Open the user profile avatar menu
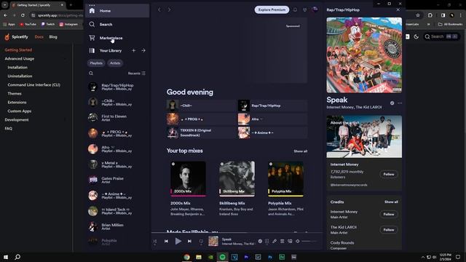466x262 pixels. pos(315,9)
